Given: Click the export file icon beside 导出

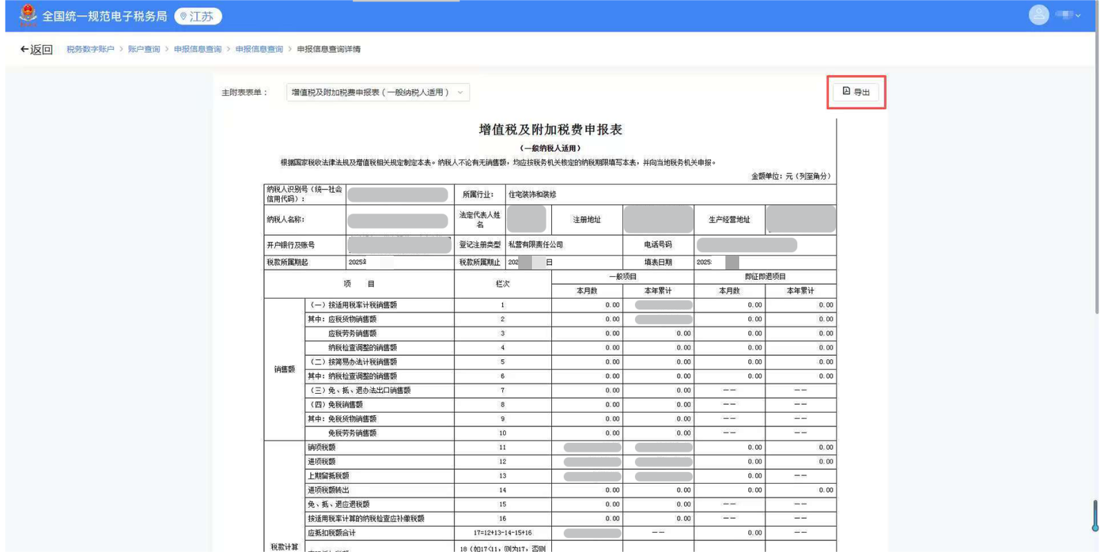Looking at the screenshot, I should [846, 91].
